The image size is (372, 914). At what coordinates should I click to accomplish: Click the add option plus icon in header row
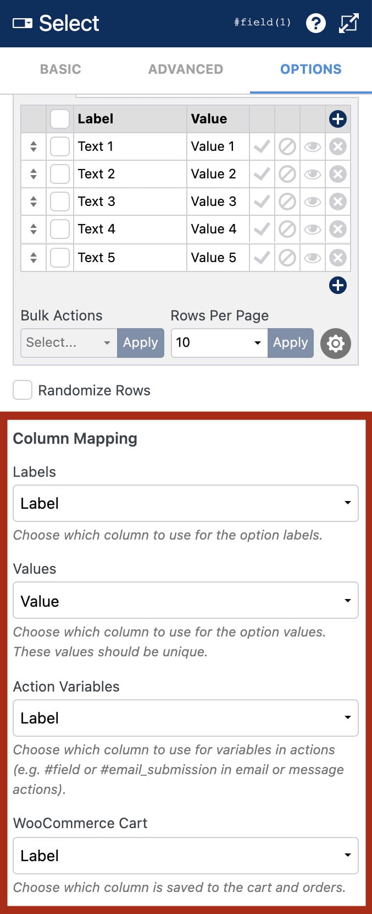[x=337, y=118]
